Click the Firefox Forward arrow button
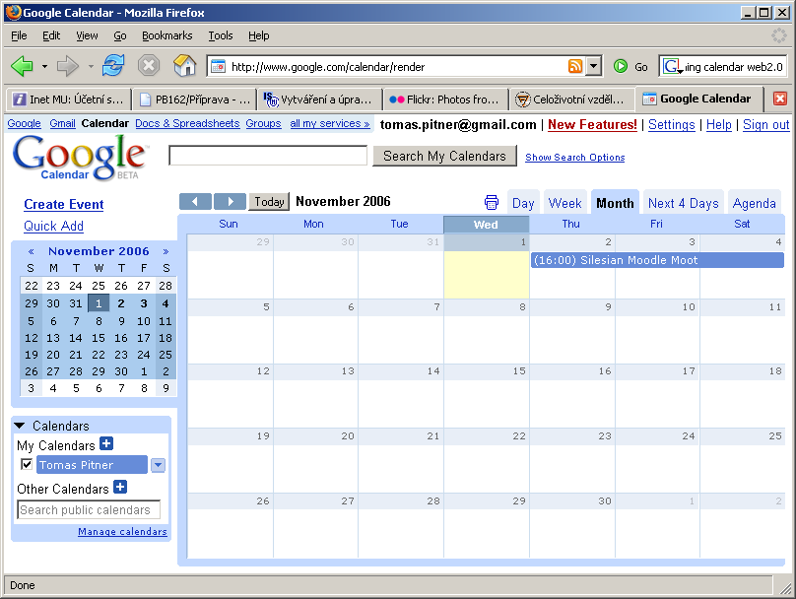The height and width of the screenshot is (599, 796). click(x=68, y=66)
